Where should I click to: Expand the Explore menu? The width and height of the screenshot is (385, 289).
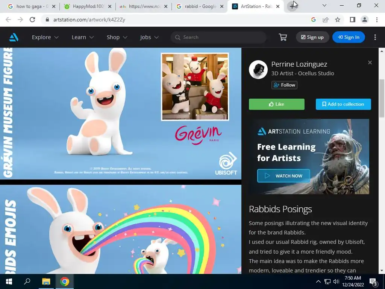[x=45, y=37]
